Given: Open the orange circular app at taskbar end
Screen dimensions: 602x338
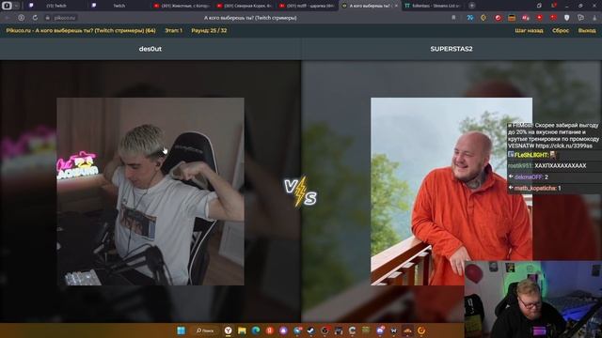Looking at the screenshot, I should (x=421, y=330).
